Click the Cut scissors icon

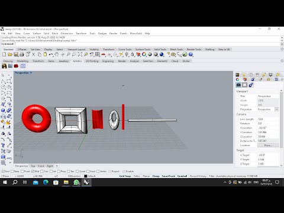pos(34,54)
